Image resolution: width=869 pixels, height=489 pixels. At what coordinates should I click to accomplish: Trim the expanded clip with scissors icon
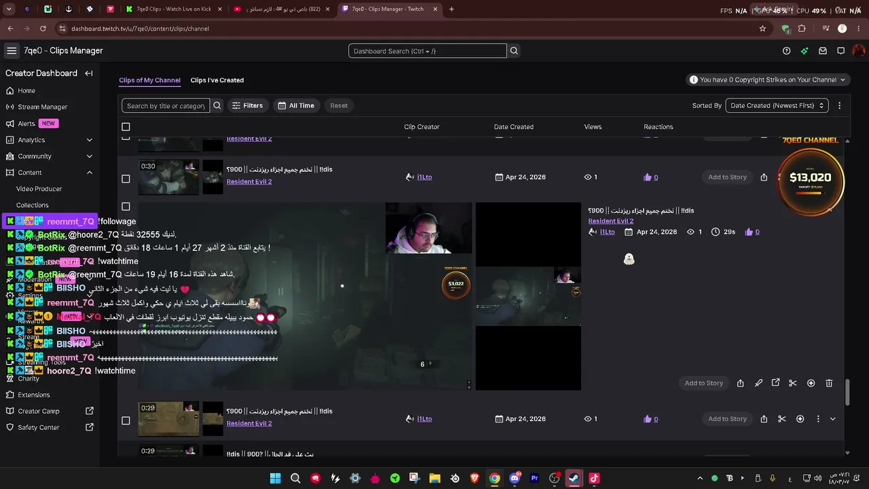coord(792,383)
